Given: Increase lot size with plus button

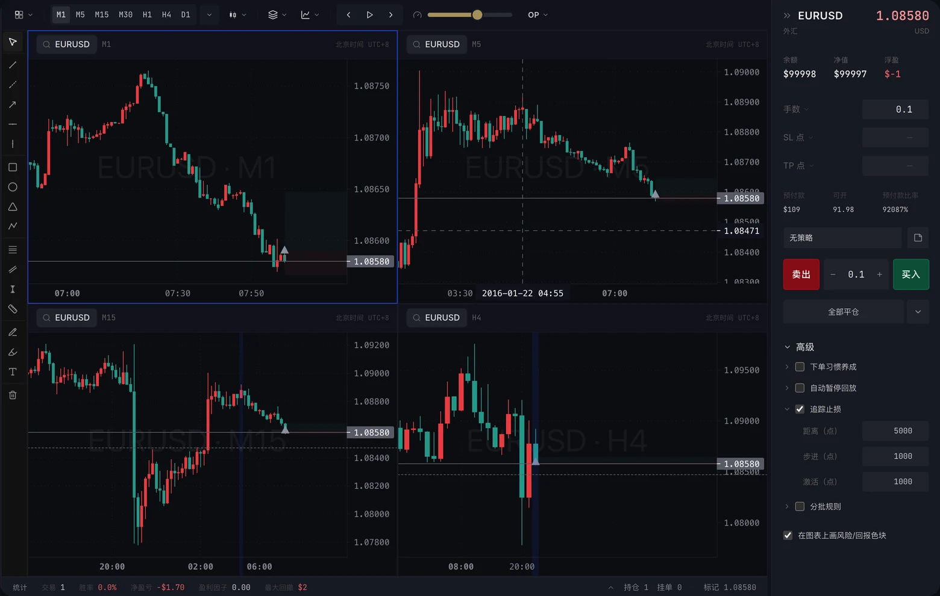Looking at the screenshot, I should coord(879,275).
